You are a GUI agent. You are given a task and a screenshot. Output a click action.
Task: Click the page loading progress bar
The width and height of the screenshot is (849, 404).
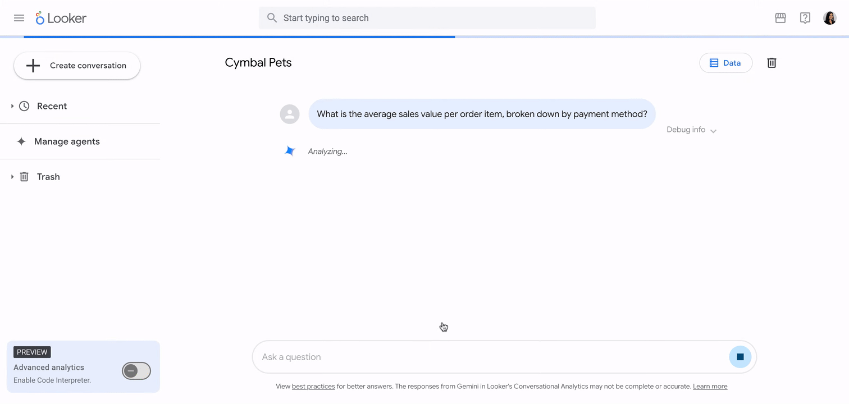(x=424, y=37)
